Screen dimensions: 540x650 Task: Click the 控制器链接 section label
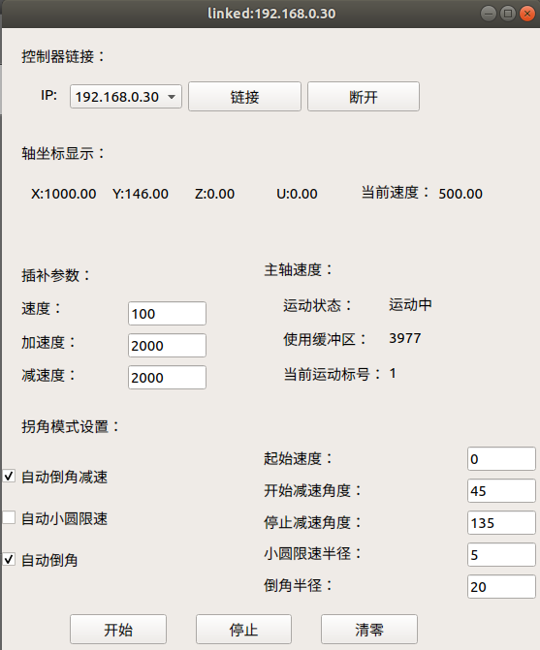(x=63, y=56)
